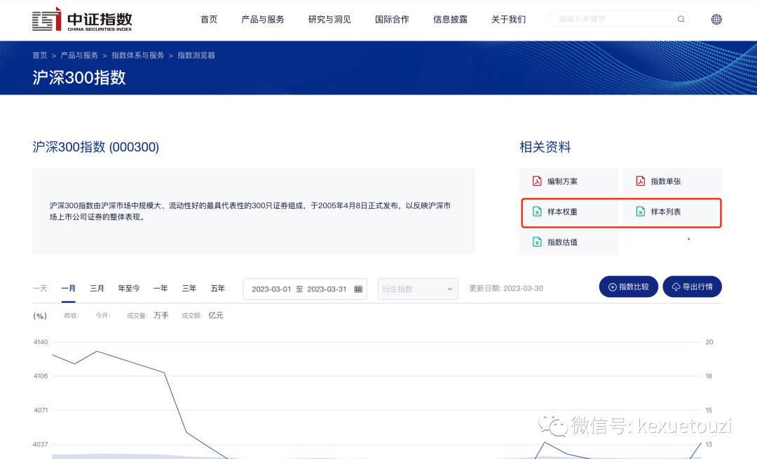The height and width of the screenshot is (459, 757).
Task: Select the 年至今 time range tab
Action: 129,288
